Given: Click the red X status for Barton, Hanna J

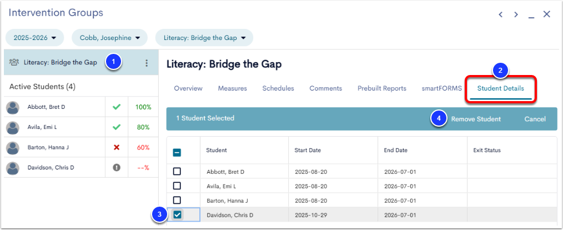Looking at the screenshot, I should (x=117, y=147).
